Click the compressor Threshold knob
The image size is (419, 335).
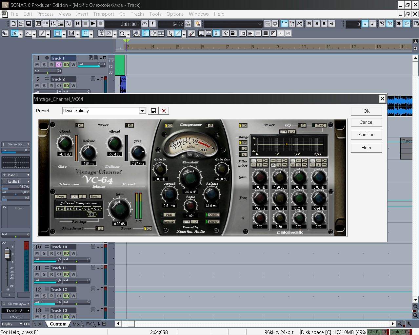190,178
